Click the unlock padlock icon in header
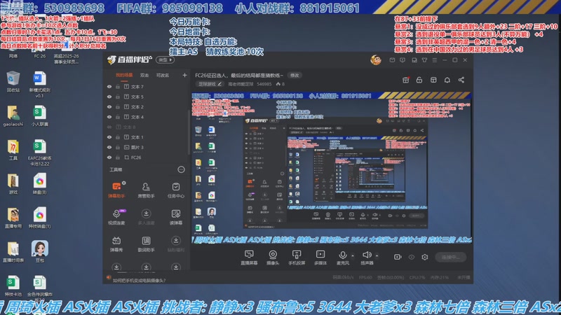The width and height of the screenshot is (561, 315). click(419, 80)
